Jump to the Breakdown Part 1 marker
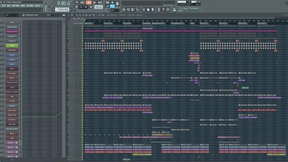This screenshot has width=288, height=162. [158, 23]
